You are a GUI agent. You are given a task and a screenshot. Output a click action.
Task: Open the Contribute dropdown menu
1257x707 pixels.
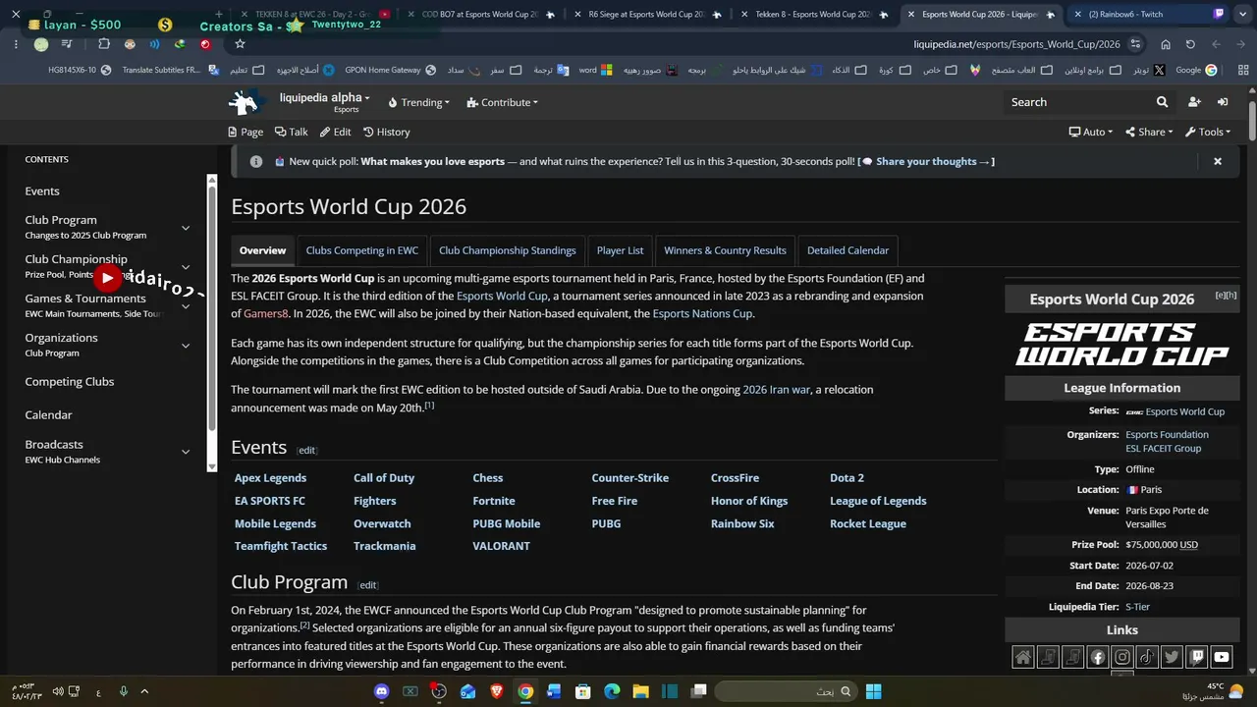coord(503,102)
